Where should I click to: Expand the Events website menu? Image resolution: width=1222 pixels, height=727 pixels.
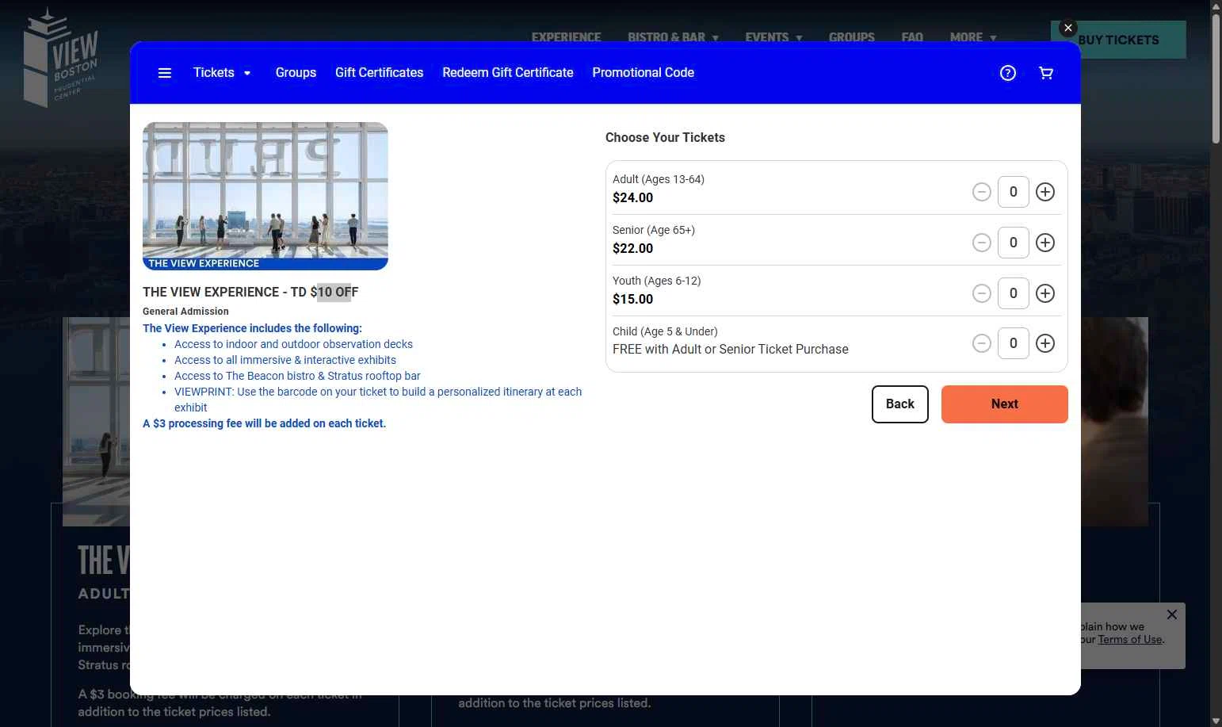[x=773, y=37]
